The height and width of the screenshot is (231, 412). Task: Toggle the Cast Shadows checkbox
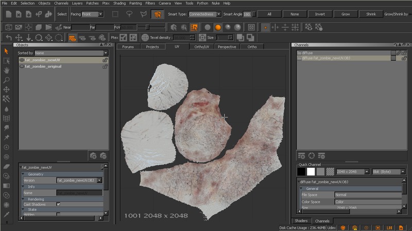pyautogui.click(x=58, y=204)
